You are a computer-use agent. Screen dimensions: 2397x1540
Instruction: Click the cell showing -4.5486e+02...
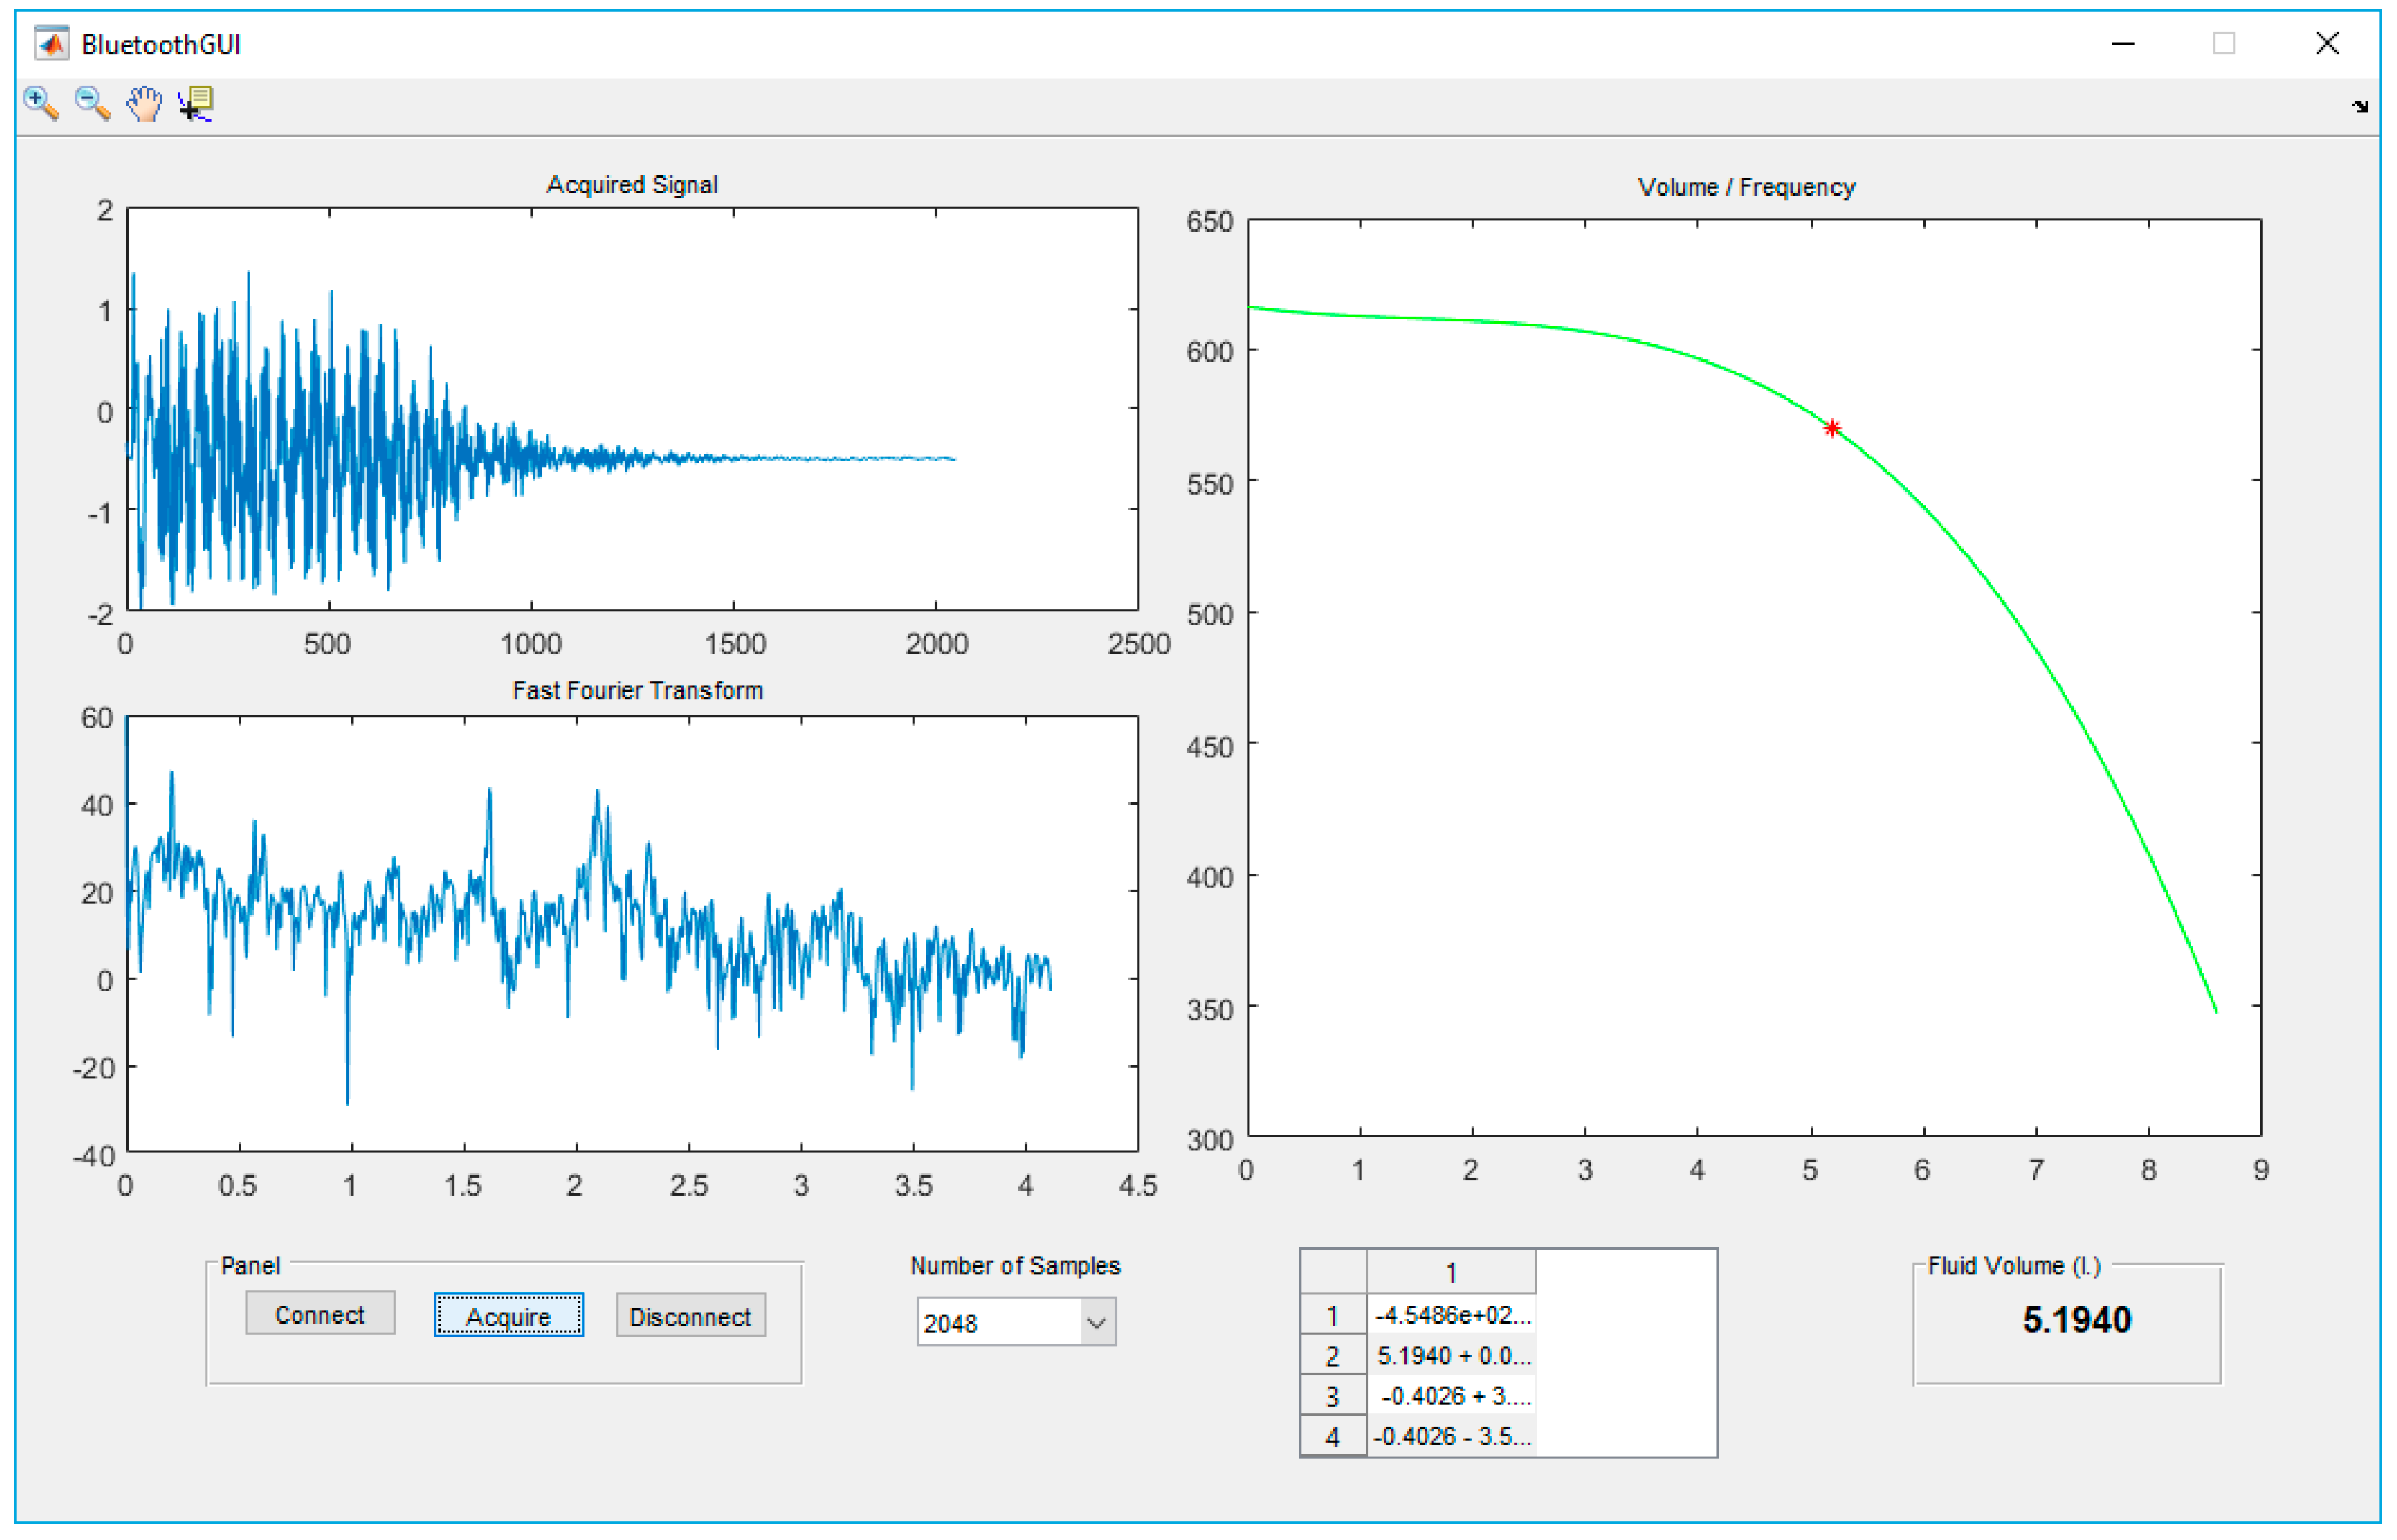(1450, 1315)
